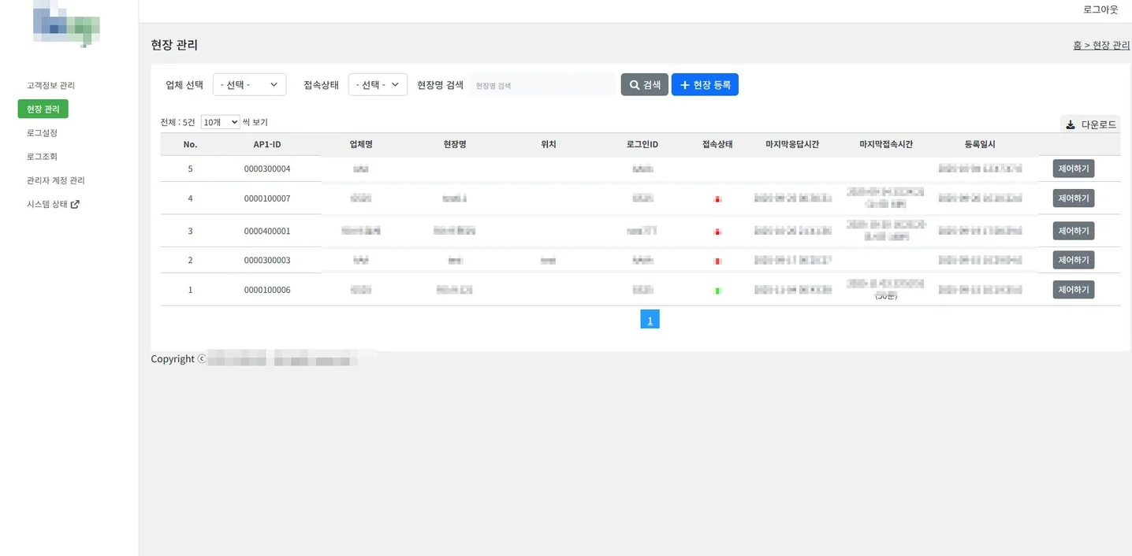Click the 업체명 column header
Screen dimensions: 1132x556
tap(361, 144)
